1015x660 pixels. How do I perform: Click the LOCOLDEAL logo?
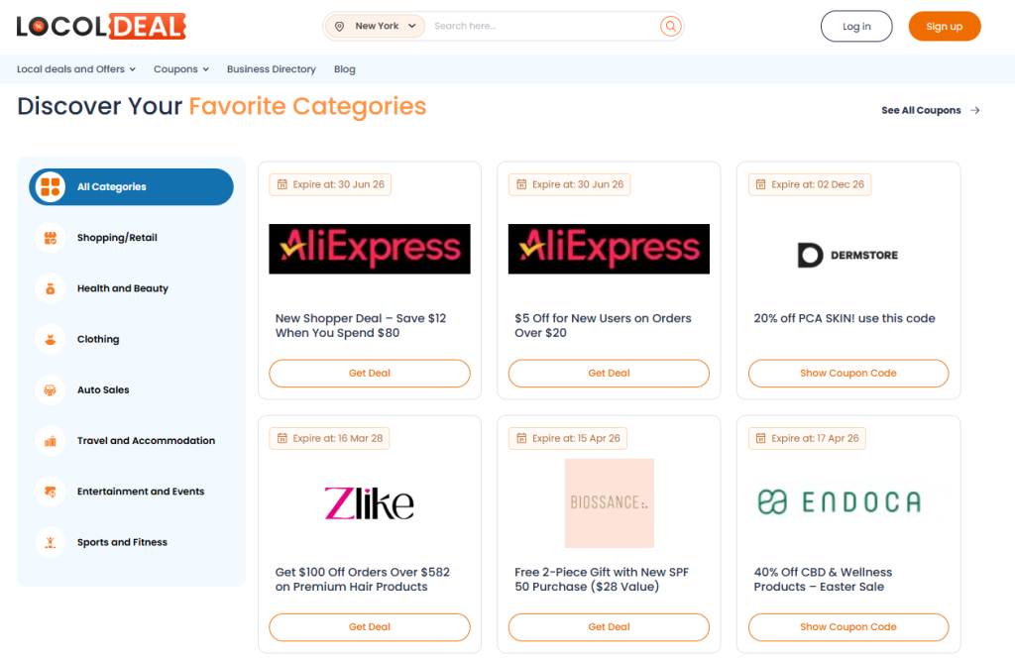point(100,26)
